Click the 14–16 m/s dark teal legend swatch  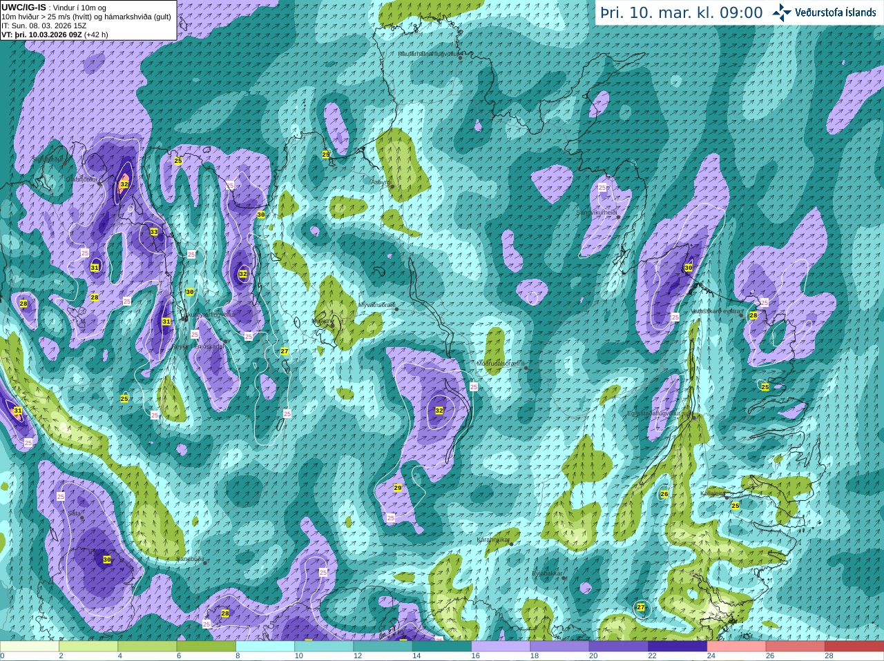click(x=442, y=647)
